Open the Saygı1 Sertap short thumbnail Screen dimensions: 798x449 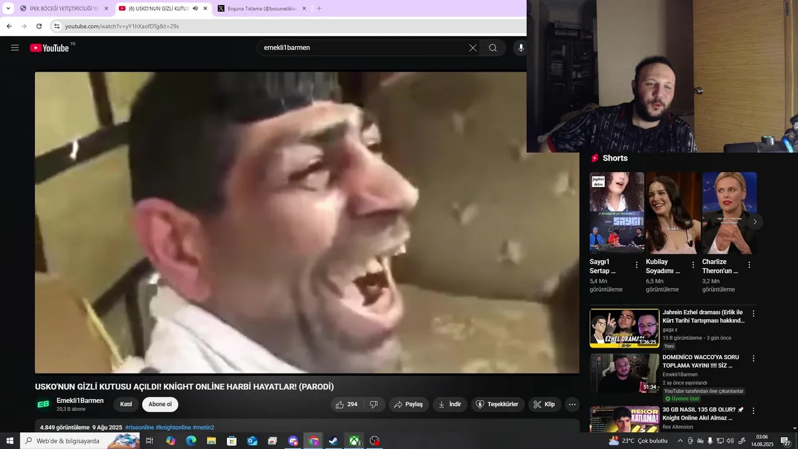617,213
